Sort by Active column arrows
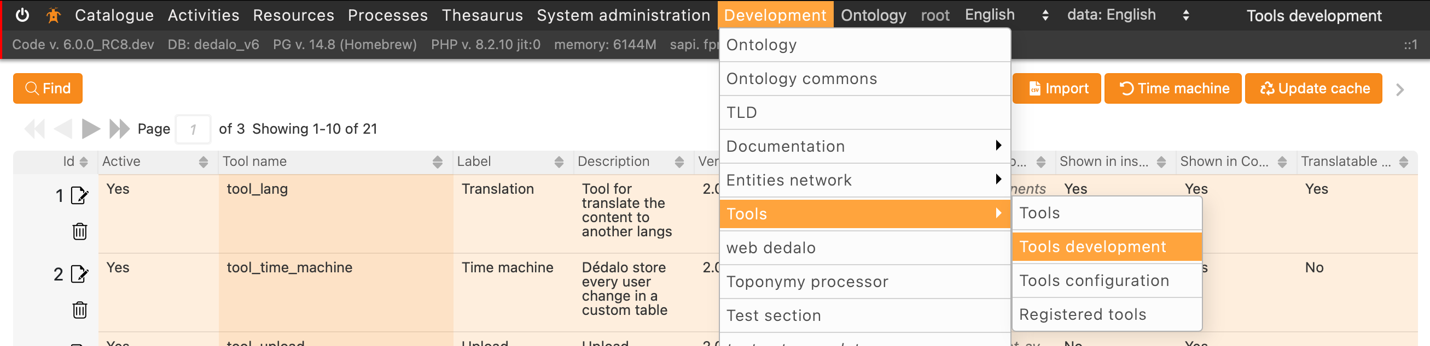This screenshot has height=346, width=1430. click(203, 162)
